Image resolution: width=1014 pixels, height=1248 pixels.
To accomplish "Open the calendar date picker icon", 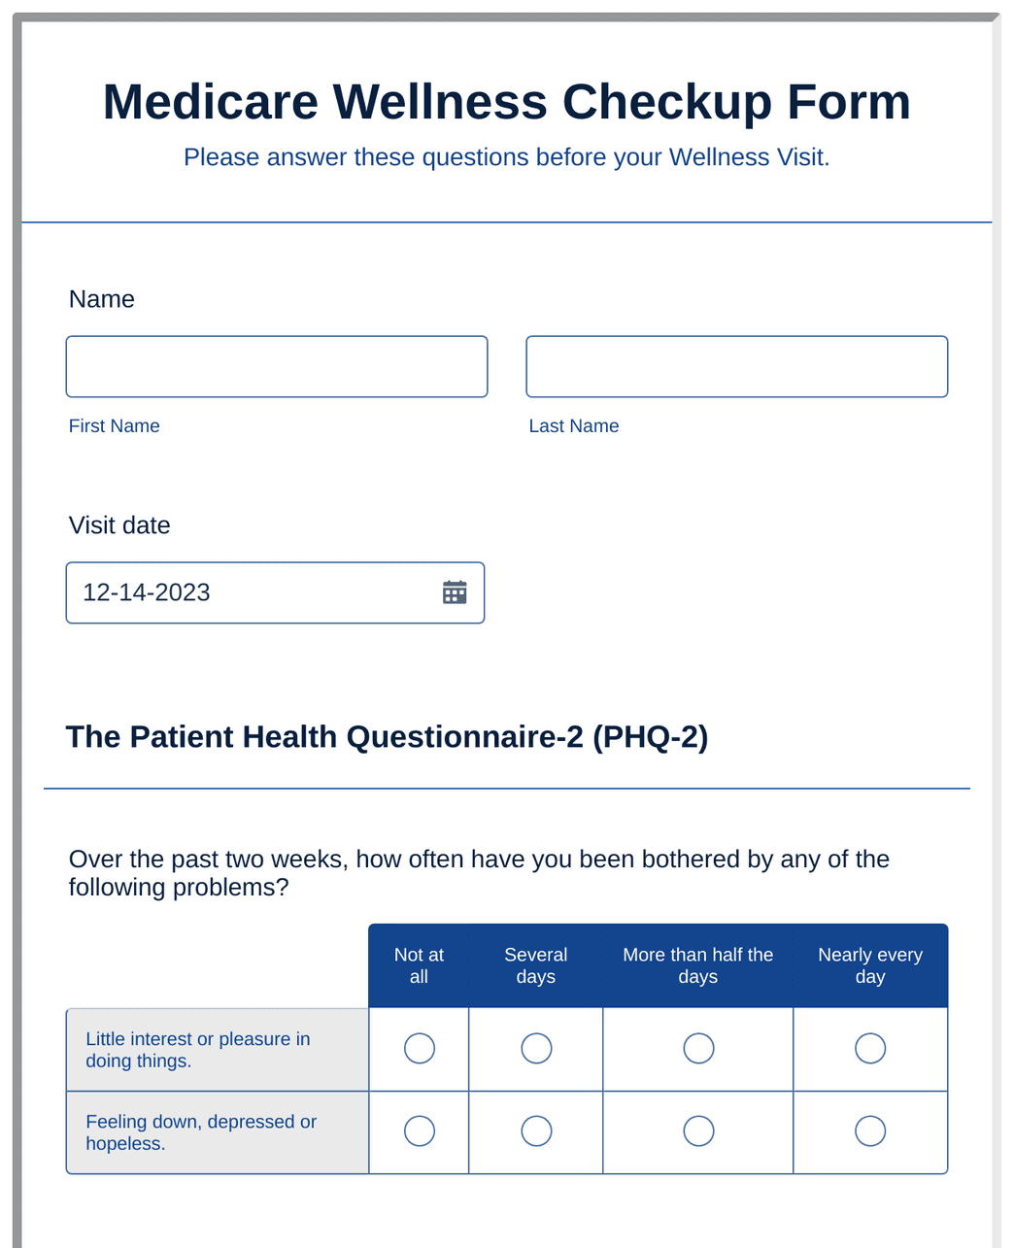I will [454, 591].
